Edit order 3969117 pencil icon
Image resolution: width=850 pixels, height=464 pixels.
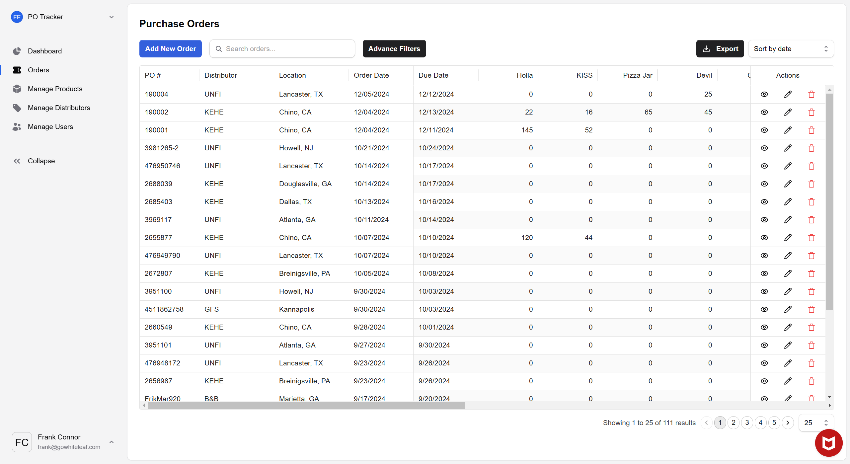coord(788,220)
